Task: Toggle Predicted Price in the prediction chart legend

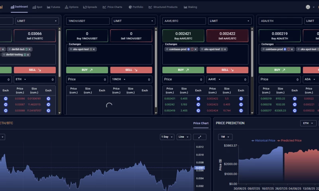Action: [289, 140]
